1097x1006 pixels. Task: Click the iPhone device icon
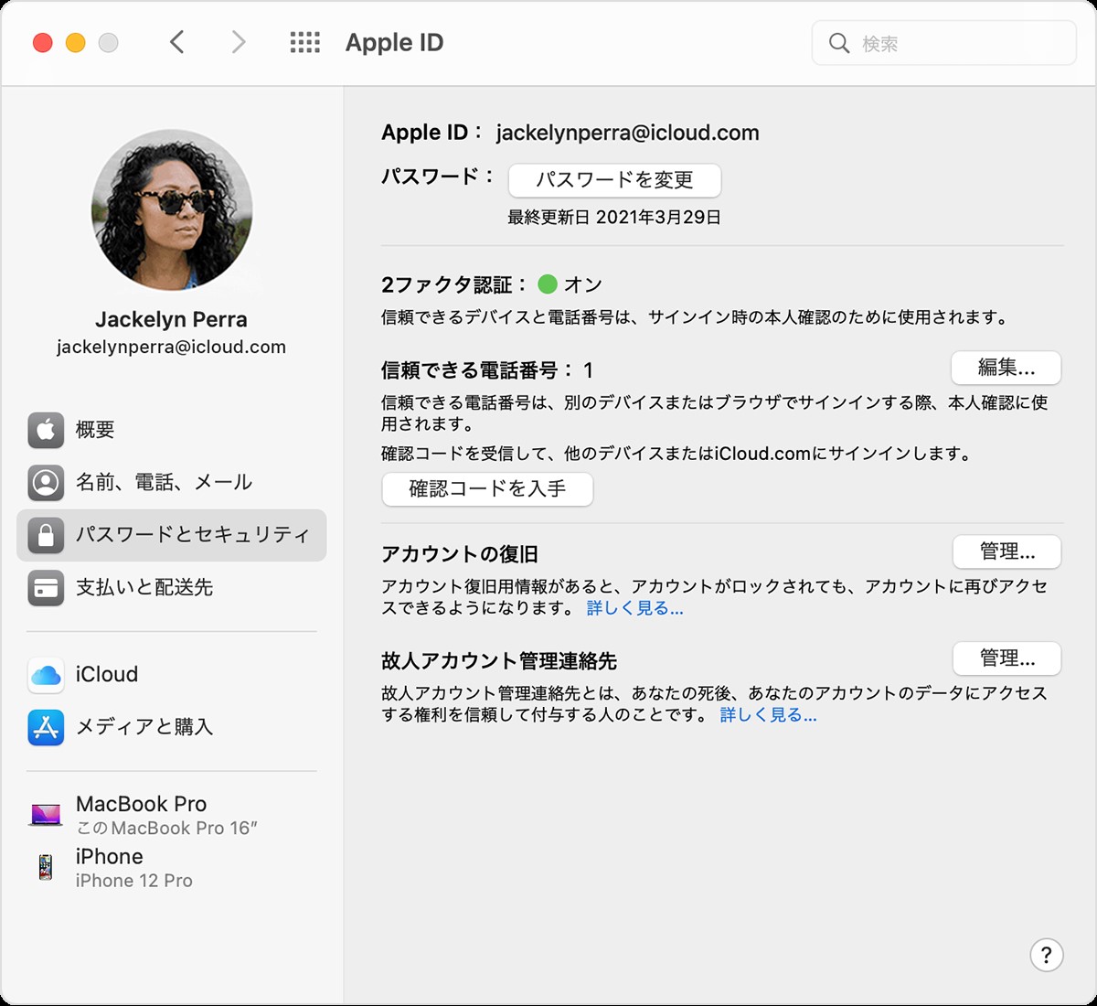[46, 866]
